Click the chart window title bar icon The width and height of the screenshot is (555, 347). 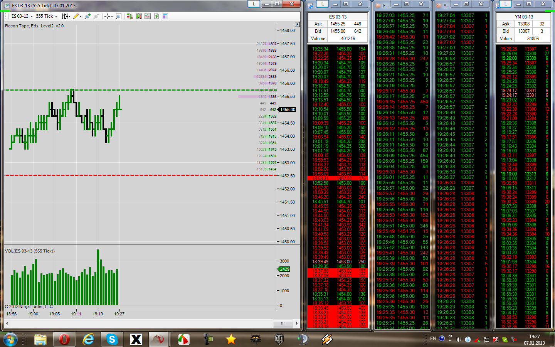pyautogui.click(x=7, y=5)
